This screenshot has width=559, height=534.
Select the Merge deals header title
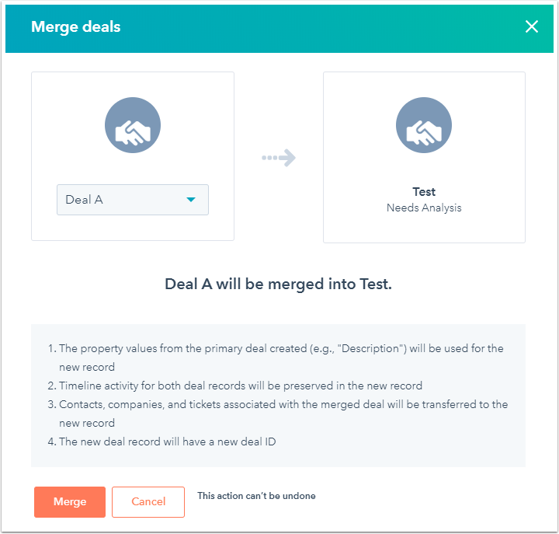pos(75,26)
